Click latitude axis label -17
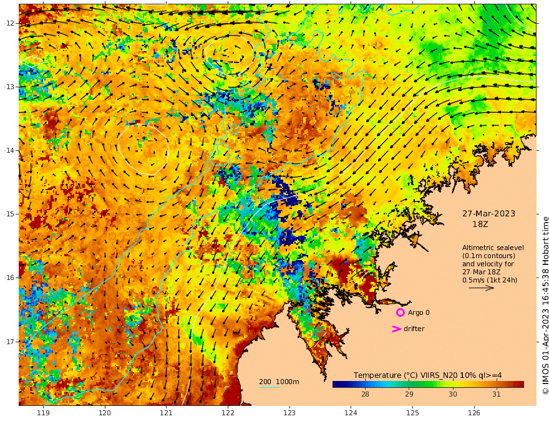Image resolution: width=549 pixels, height=424 pixels. tap(9, 342)
